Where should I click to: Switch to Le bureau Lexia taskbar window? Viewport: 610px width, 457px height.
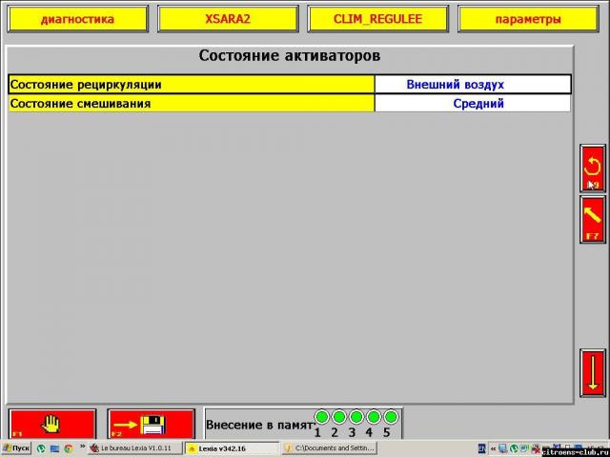[x=134, y=447]
